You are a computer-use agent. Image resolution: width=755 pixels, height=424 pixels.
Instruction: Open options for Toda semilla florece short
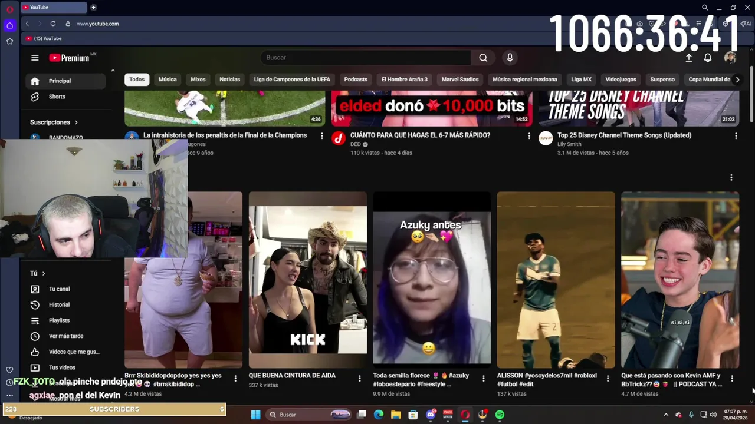tap(484, 379)
